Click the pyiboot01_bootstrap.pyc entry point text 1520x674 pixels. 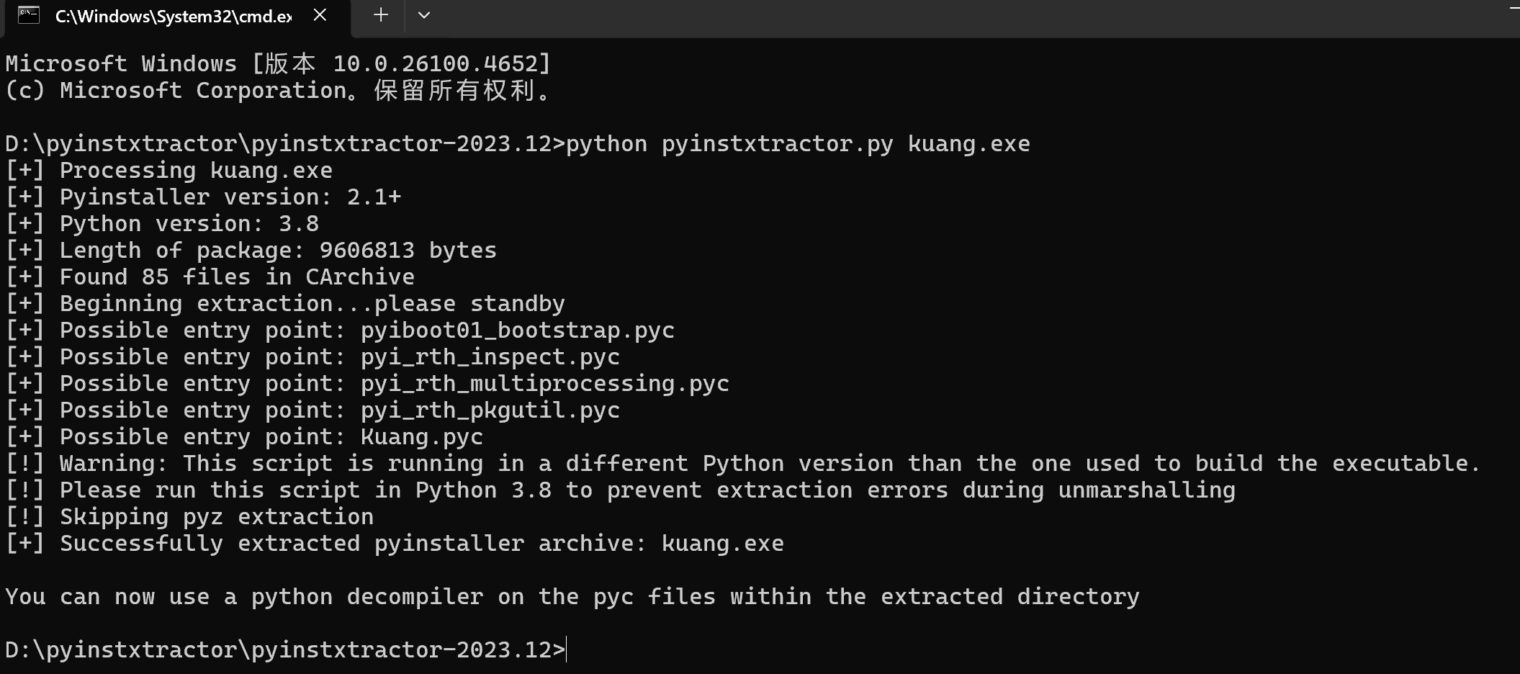click(518, 331)
